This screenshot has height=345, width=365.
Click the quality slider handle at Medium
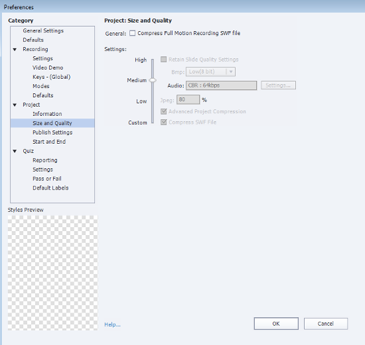click(x=153, y=80)
